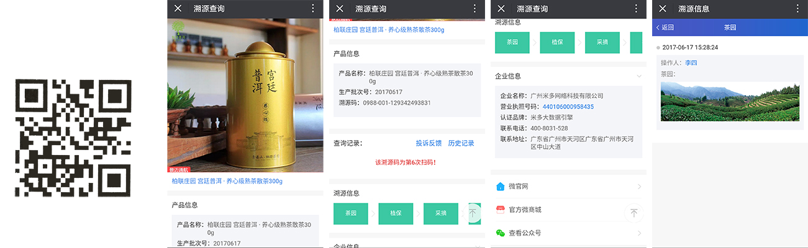Tap the QR code image

(73, 138)
